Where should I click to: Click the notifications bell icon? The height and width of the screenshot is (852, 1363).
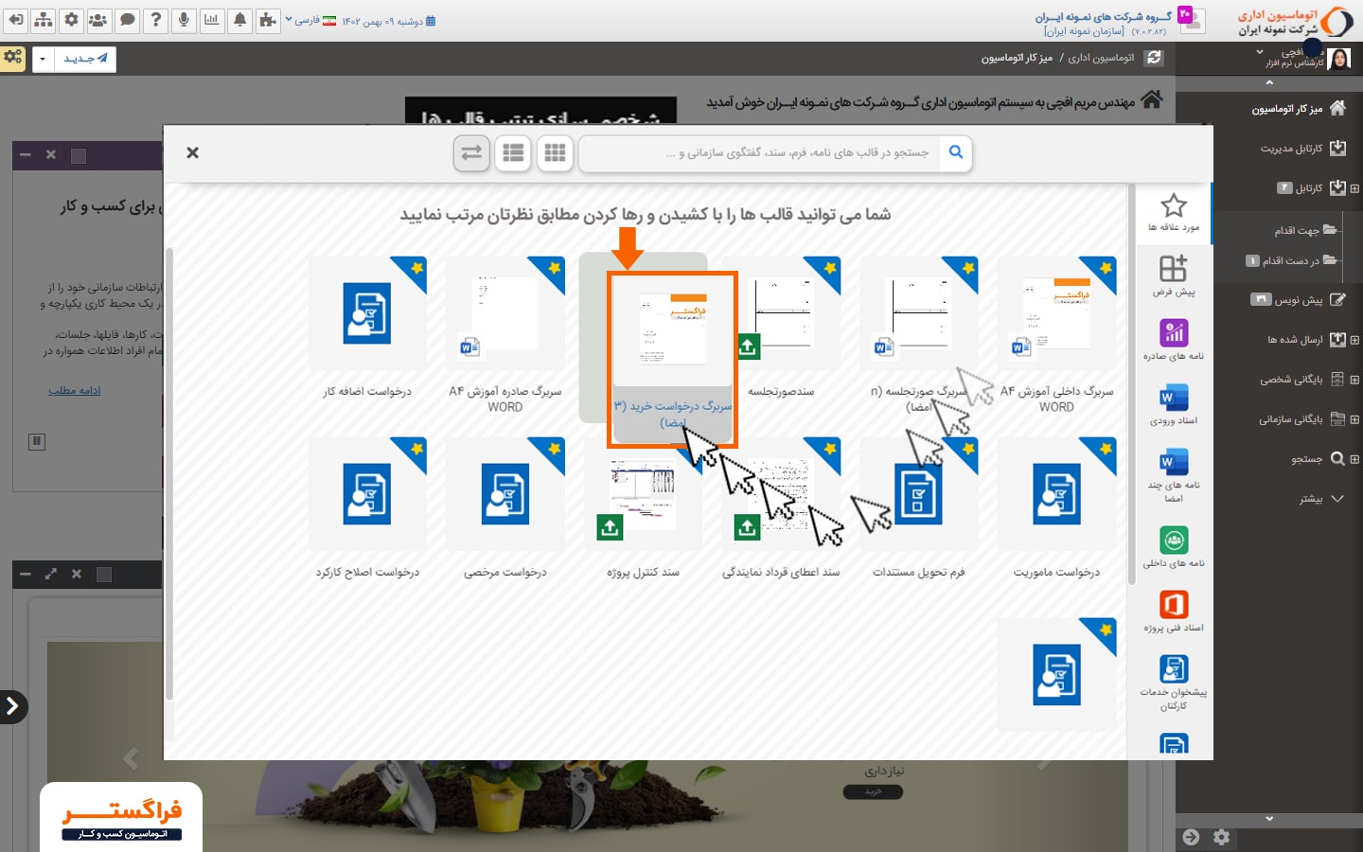tap(240, 20)
